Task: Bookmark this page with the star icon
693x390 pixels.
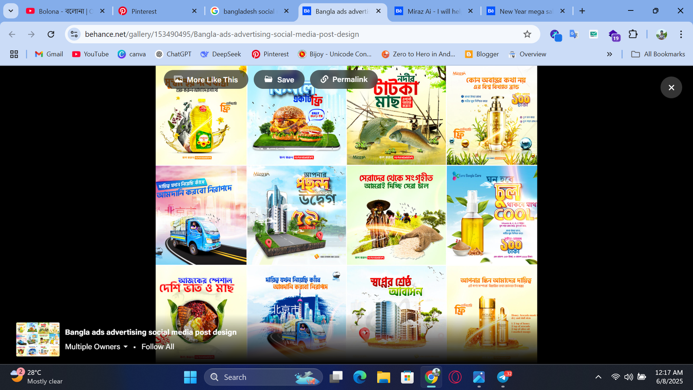Action: click(x=527, y=34)
